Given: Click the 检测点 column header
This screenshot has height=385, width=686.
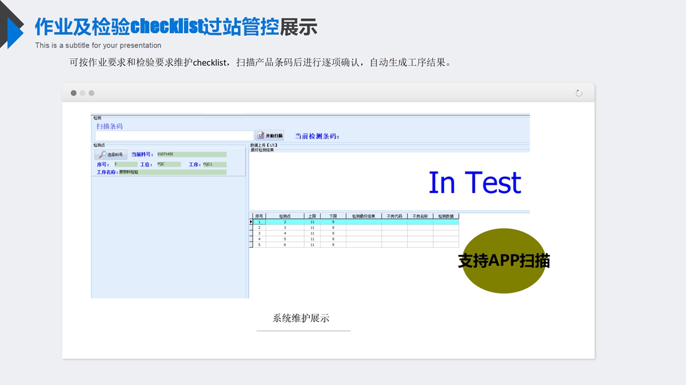Looking at the screenshot, I should point(285,216).
